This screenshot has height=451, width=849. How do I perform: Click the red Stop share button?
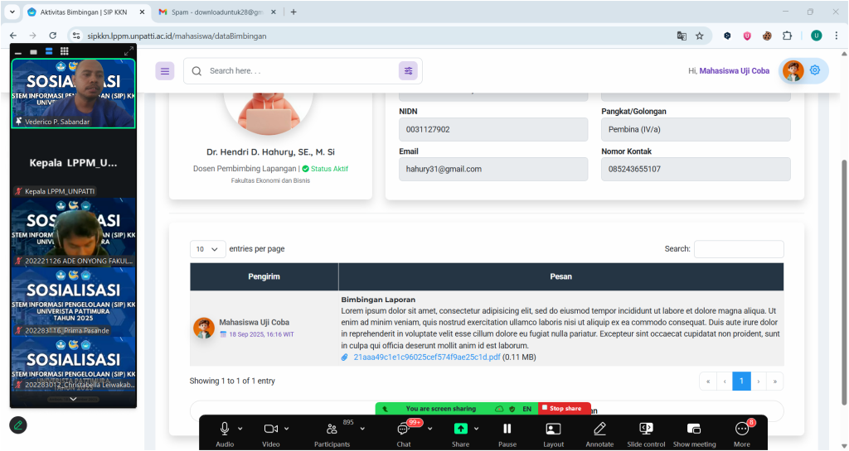(x=565, y=409)
